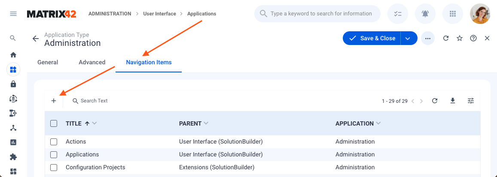Check the Configuration Projects row checkbox
Screen dimensions: 497x177
54,167
